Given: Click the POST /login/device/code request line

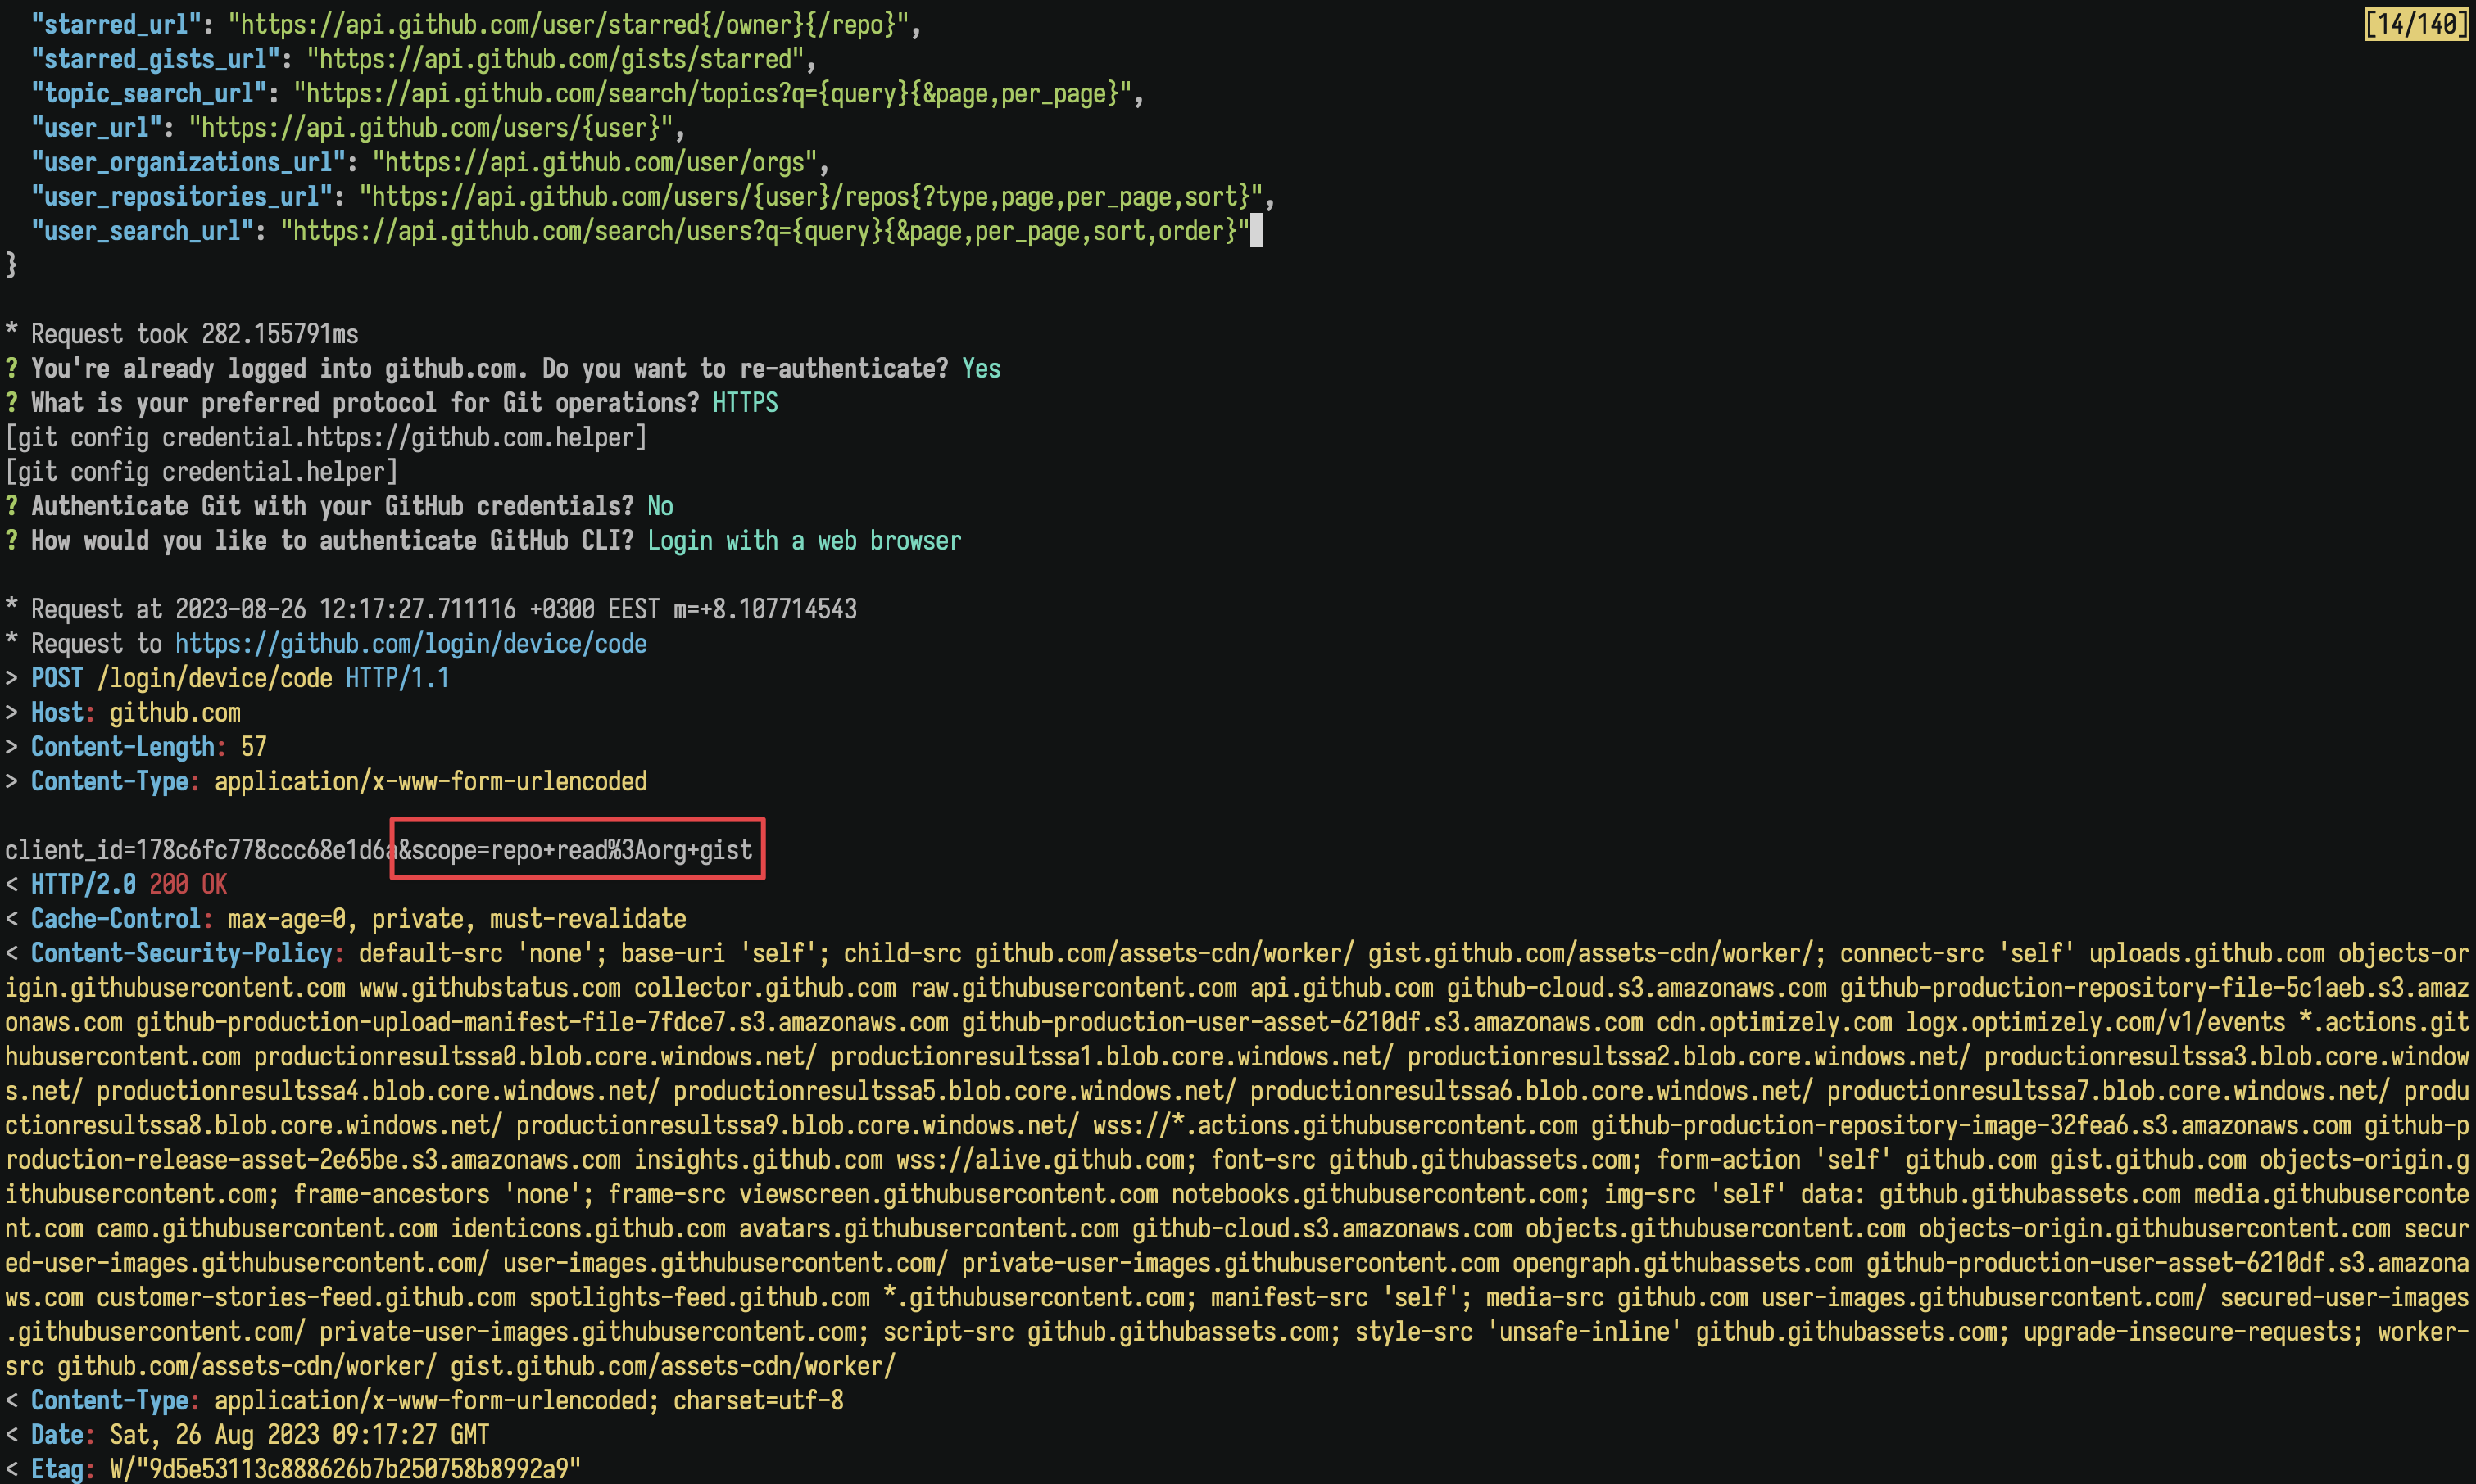Looking at the screenshot, I should click(228, 678).
